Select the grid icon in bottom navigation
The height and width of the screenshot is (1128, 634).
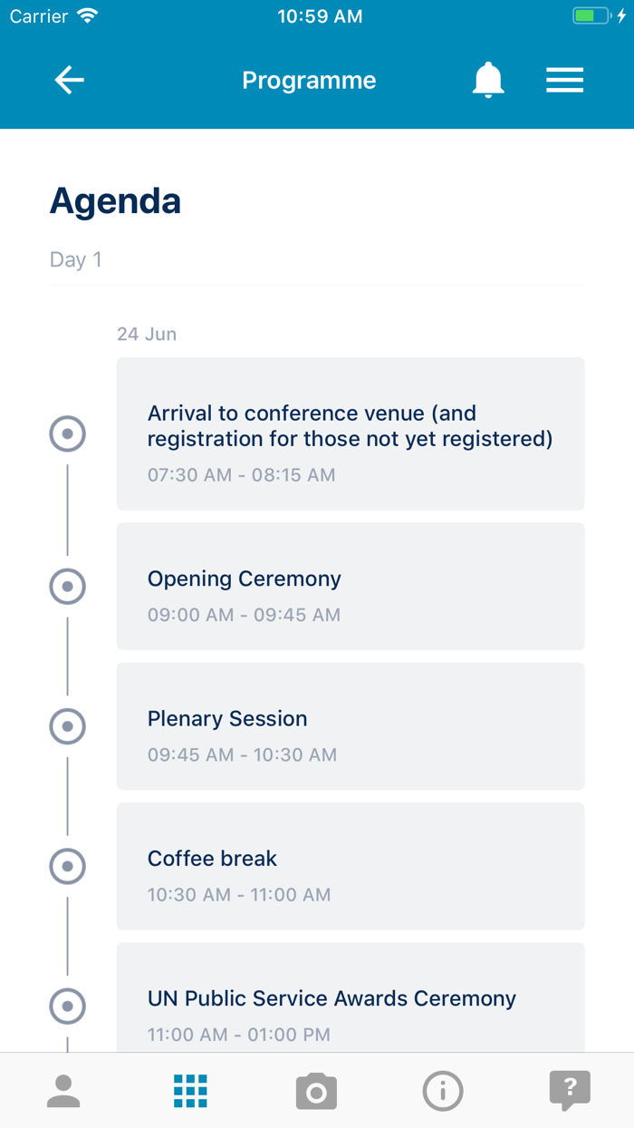[190, 1091]
